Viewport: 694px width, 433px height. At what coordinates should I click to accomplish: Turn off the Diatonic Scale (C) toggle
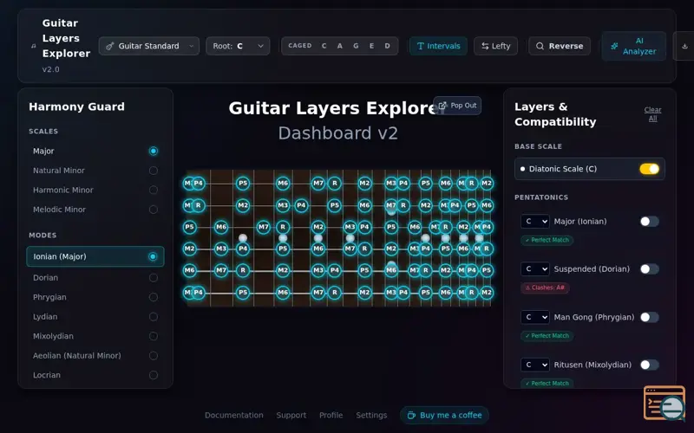pos(649,169)
